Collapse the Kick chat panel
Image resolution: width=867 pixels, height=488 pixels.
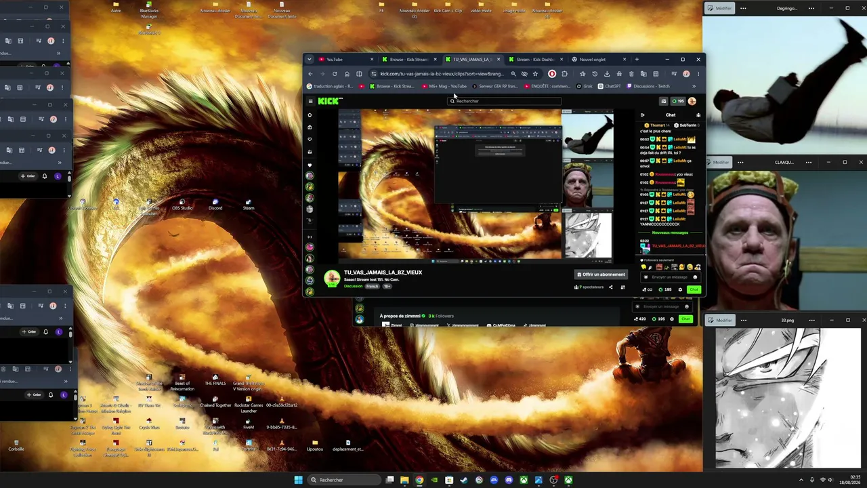[643, 115]
